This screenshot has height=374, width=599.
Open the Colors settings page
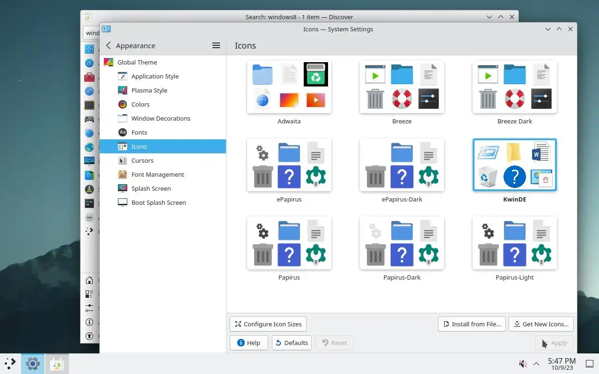[x=163, y=104]
